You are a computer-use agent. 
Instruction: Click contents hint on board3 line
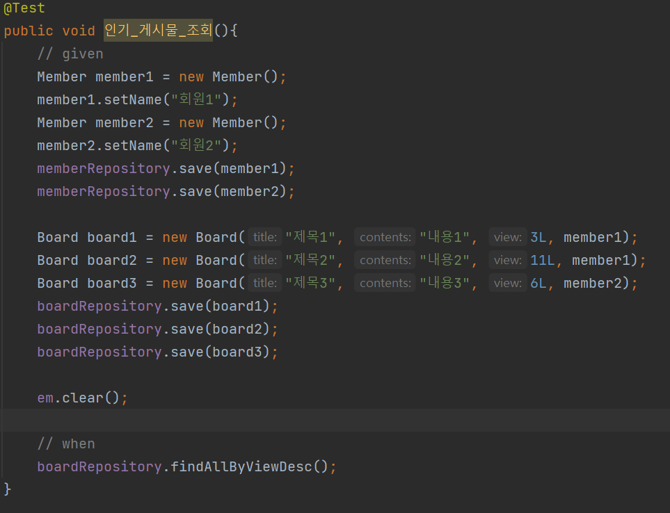tap(385, 284)
